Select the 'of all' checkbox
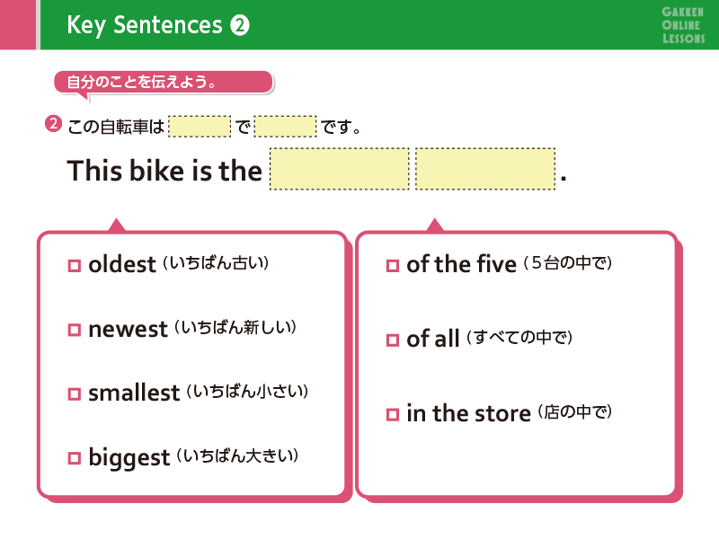 (392, 340)
